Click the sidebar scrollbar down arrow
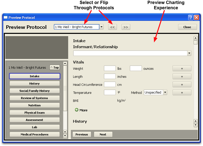The width and height of the screenshot is (203, 146). pos(65,136)
